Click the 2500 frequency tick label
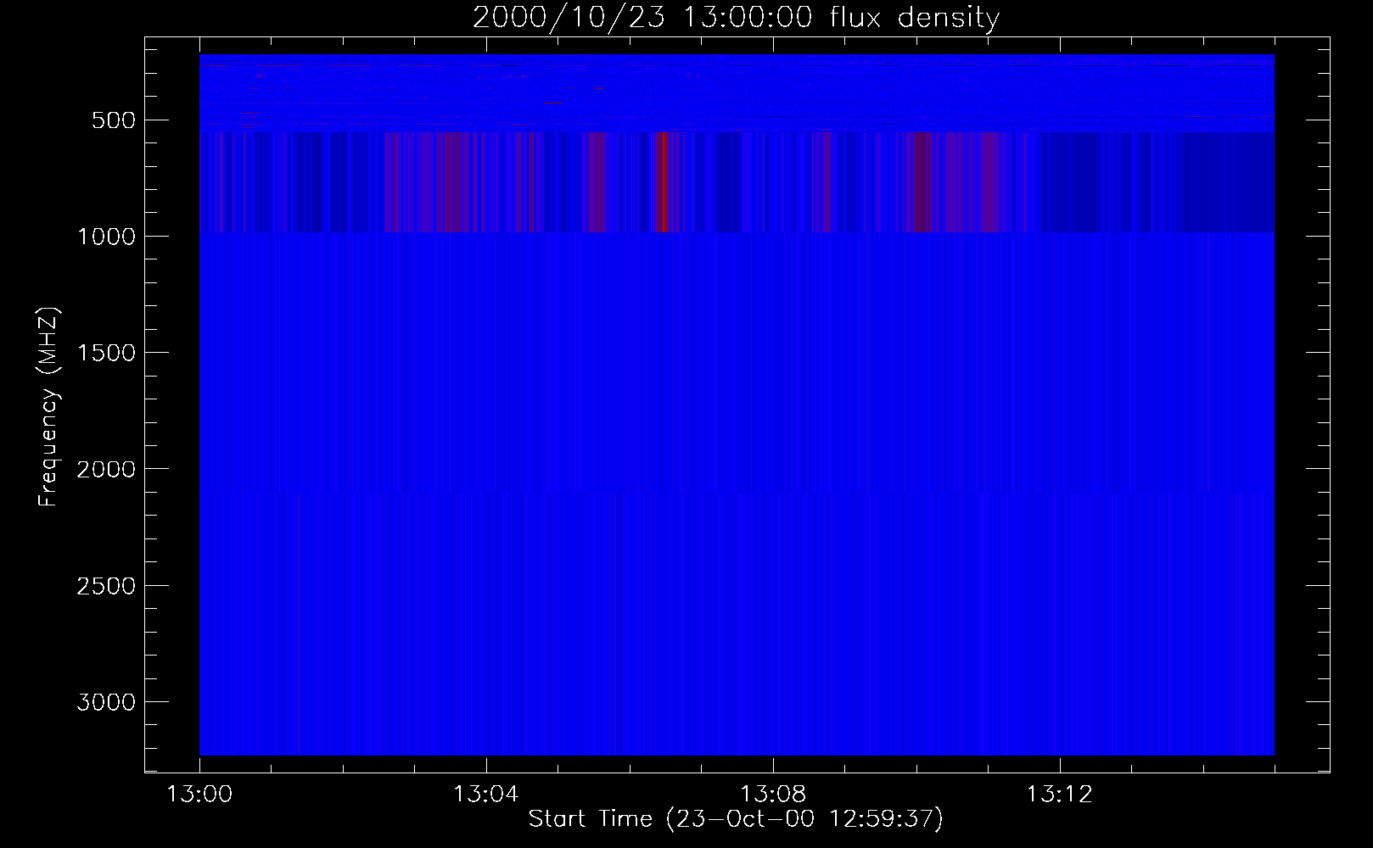Image resolution: width=1373 pixels, height=848 pixels. [106, 586]
